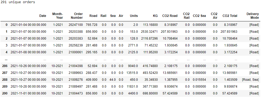Click the Road value 288.437

tap(92, 73)
